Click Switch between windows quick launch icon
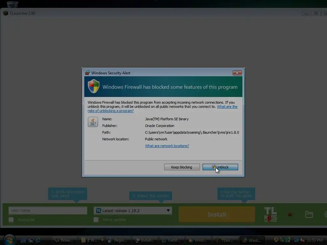The width and height of the screenshot is (327, 245). coord(31,240)
